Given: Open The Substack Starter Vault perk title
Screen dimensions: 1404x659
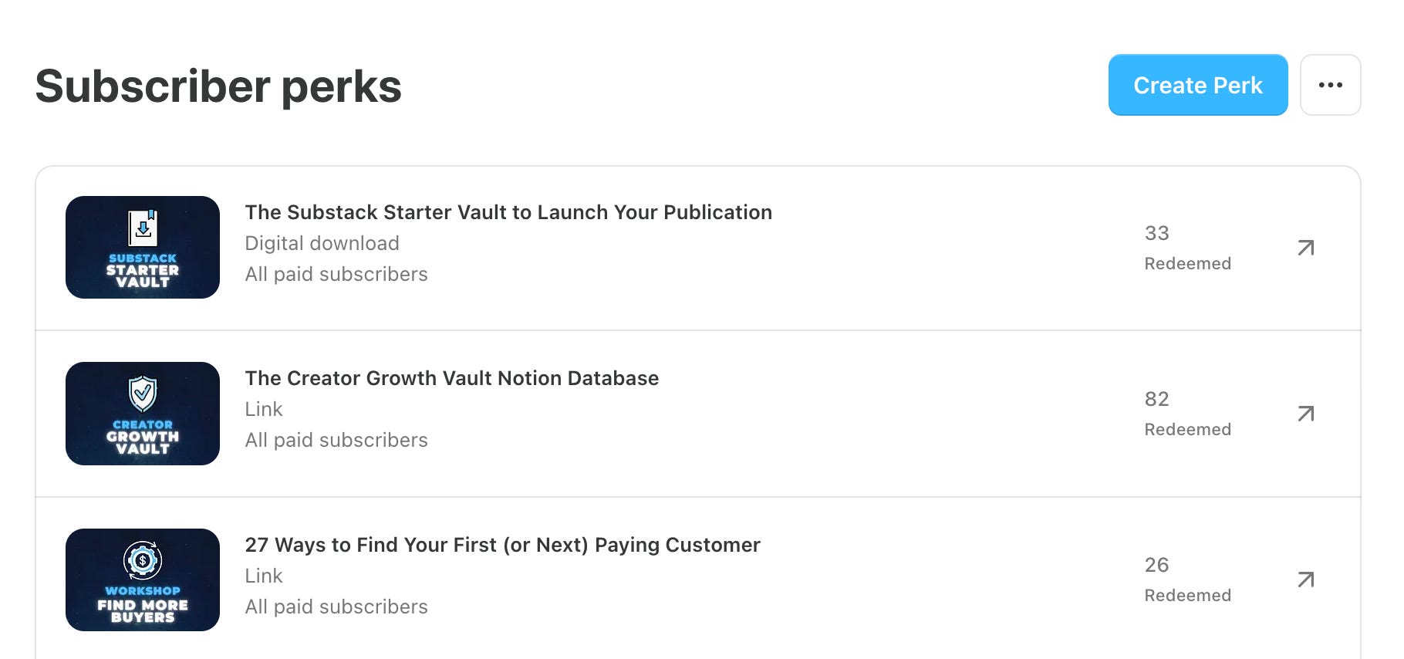Looking at the screenshot, I should 508,212.
